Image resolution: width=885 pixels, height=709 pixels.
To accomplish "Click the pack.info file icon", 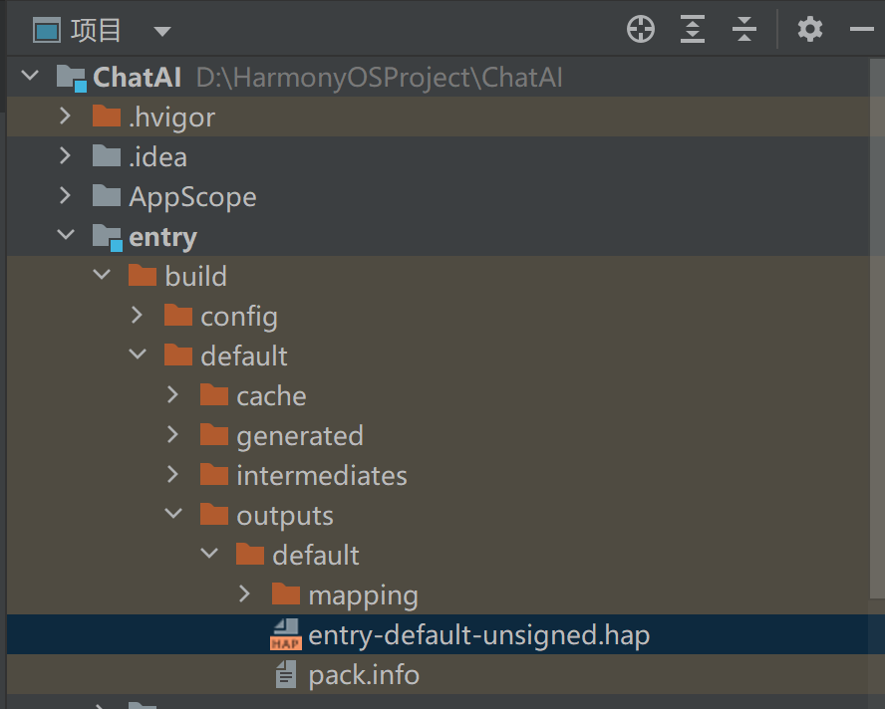I will [286, 674].
